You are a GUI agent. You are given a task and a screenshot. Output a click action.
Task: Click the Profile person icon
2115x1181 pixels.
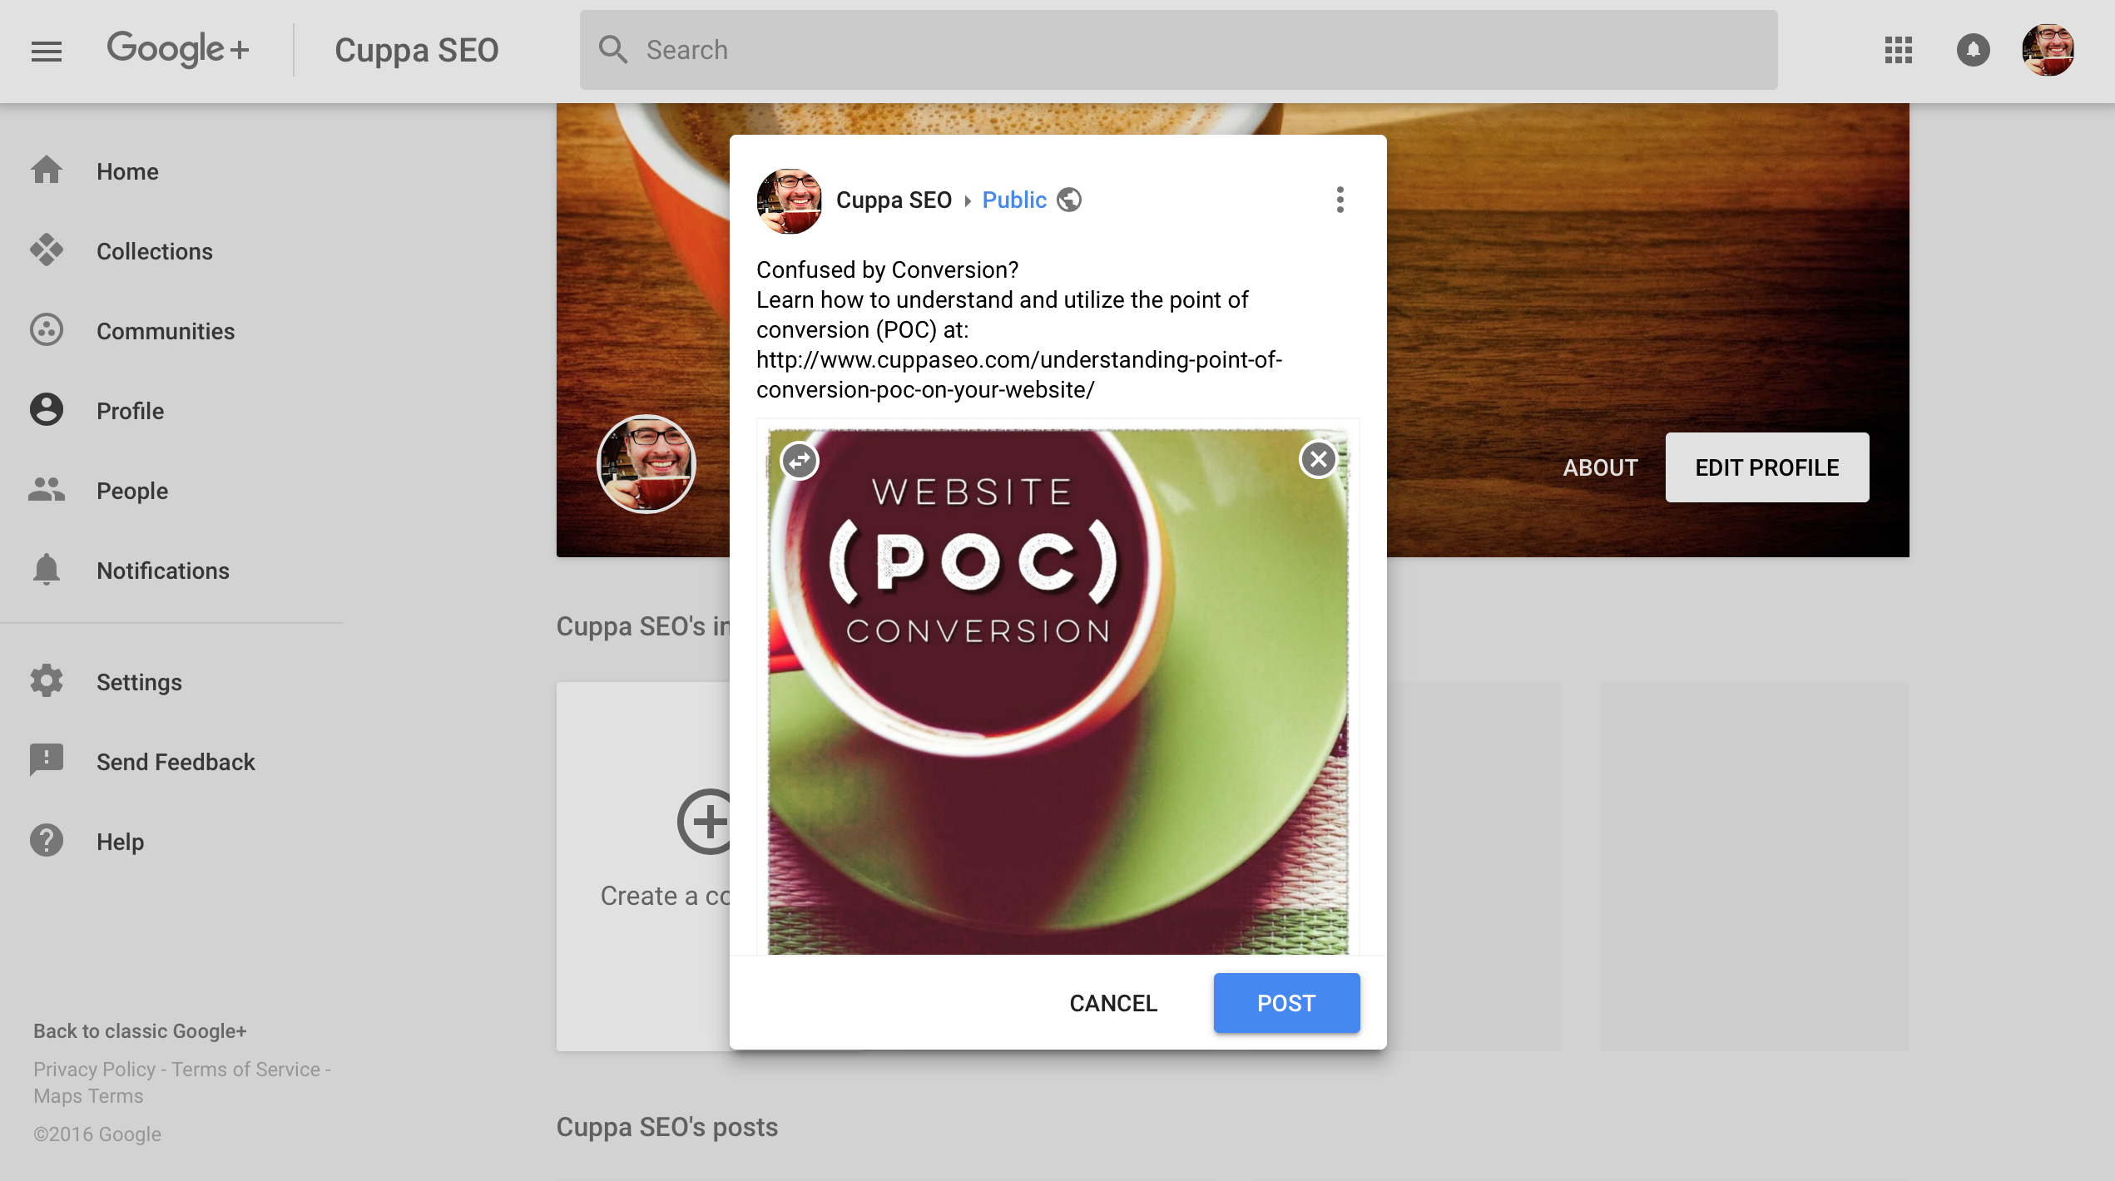click(x=47, y=410)
